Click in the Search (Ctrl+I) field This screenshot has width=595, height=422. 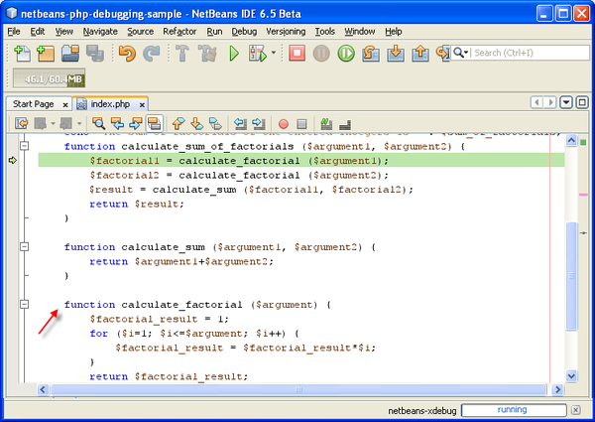point(524,54)
